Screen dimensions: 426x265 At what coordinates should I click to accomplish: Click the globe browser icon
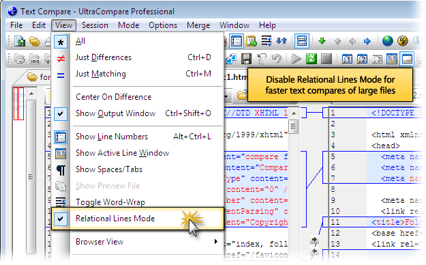(x=388, y=41)
